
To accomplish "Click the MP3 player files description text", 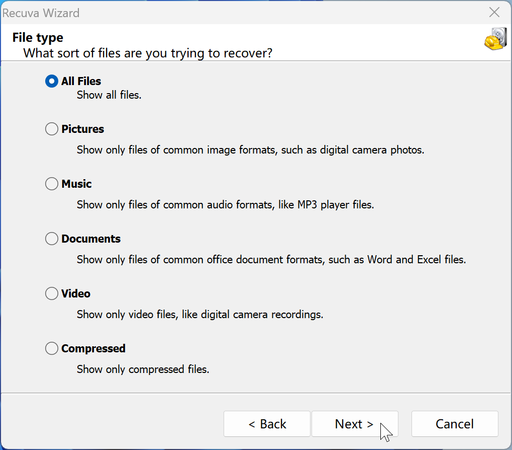I will click(x=225, y=205).
